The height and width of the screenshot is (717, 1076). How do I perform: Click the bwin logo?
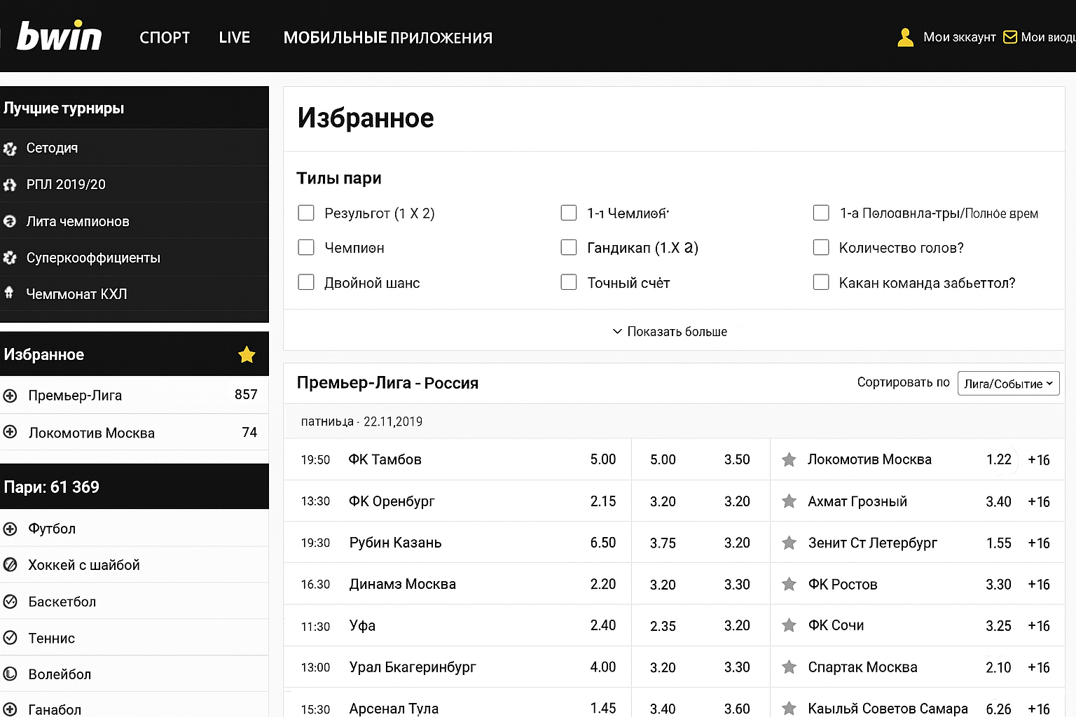[59, 36]
